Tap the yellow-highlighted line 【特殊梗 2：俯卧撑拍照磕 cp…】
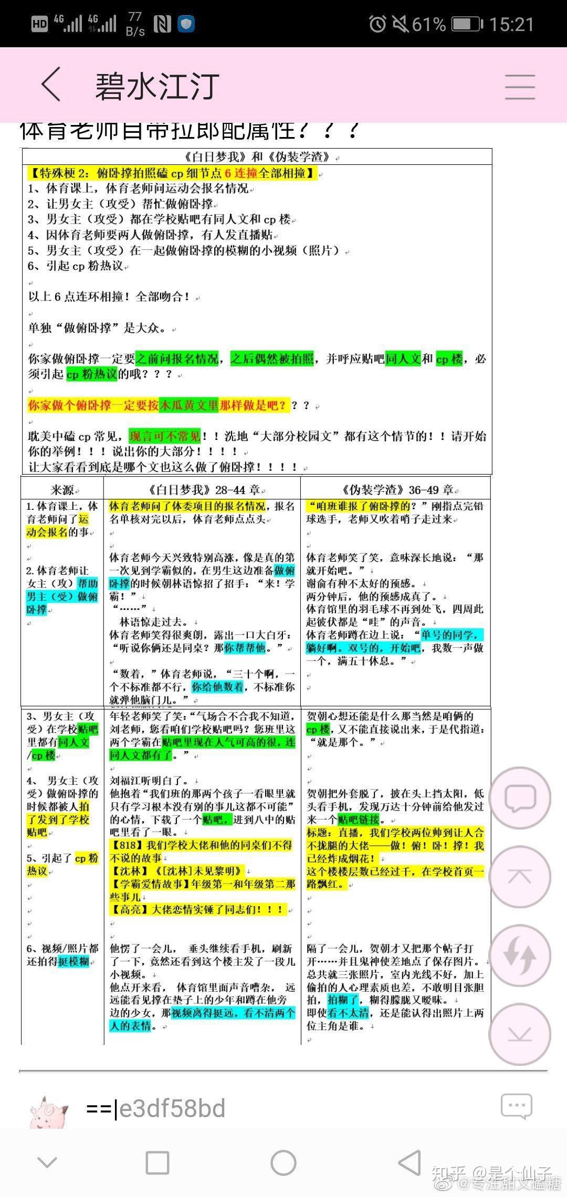The height and width of the screenshot is (1197, 567). [x=172, y=173]
